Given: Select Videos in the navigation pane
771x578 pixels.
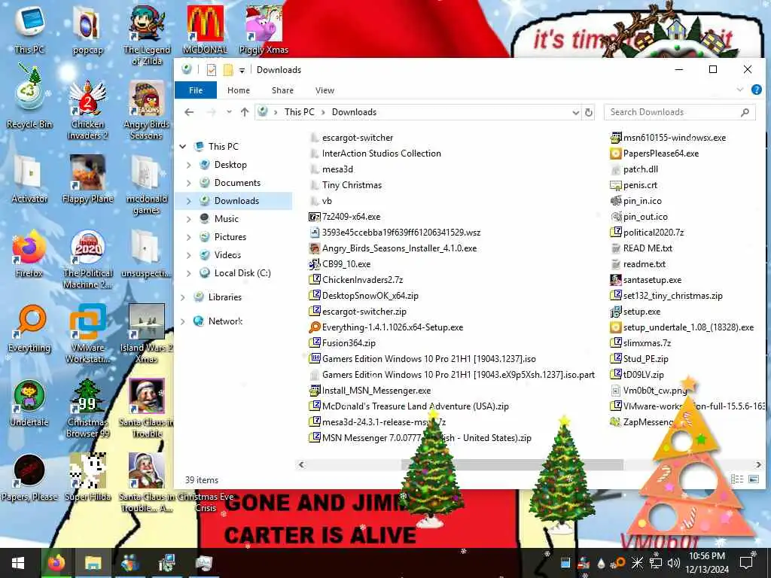Looking at the screenshot, I should [227, 255].
